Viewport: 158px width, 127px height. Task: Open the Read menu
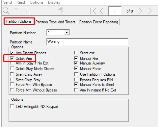[21, 2]
